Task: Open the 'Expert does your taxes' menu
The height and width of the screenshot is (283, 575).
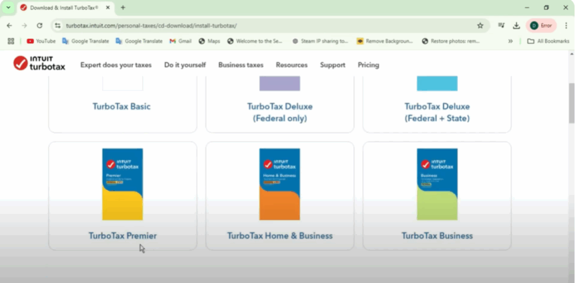Action: pyautogui.click(x=116, y=65)
